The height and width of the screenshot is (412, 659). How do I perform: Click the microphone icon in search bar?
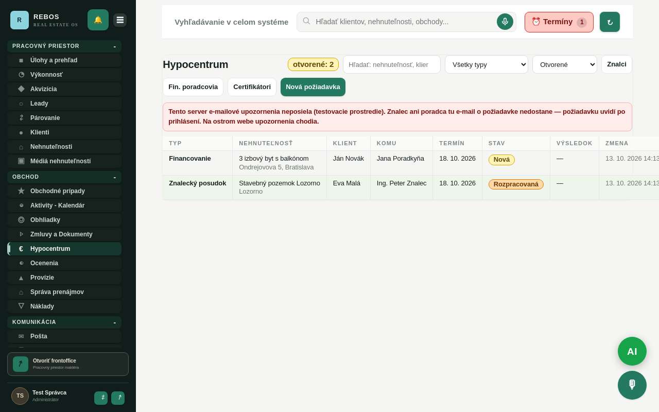pyautogui.click(x=505, y=22)
